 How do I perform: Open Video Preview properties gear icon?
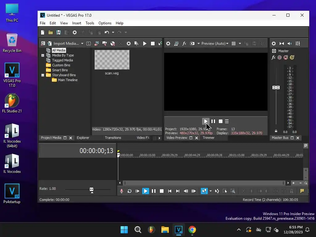click(168, 44)
